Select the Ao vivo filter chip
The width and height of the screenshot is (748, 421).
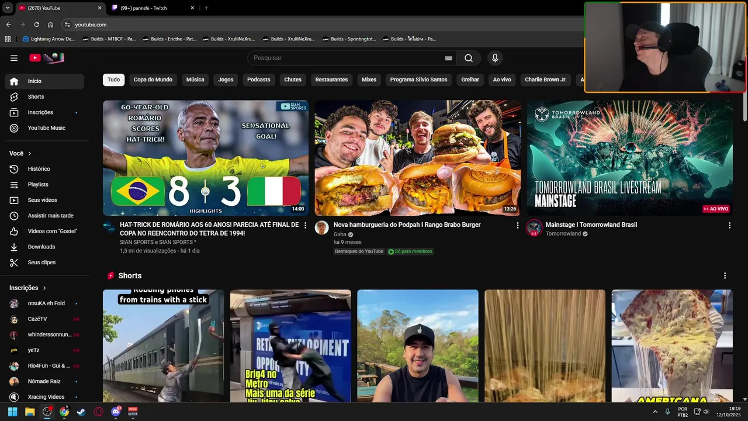(502, 80)
